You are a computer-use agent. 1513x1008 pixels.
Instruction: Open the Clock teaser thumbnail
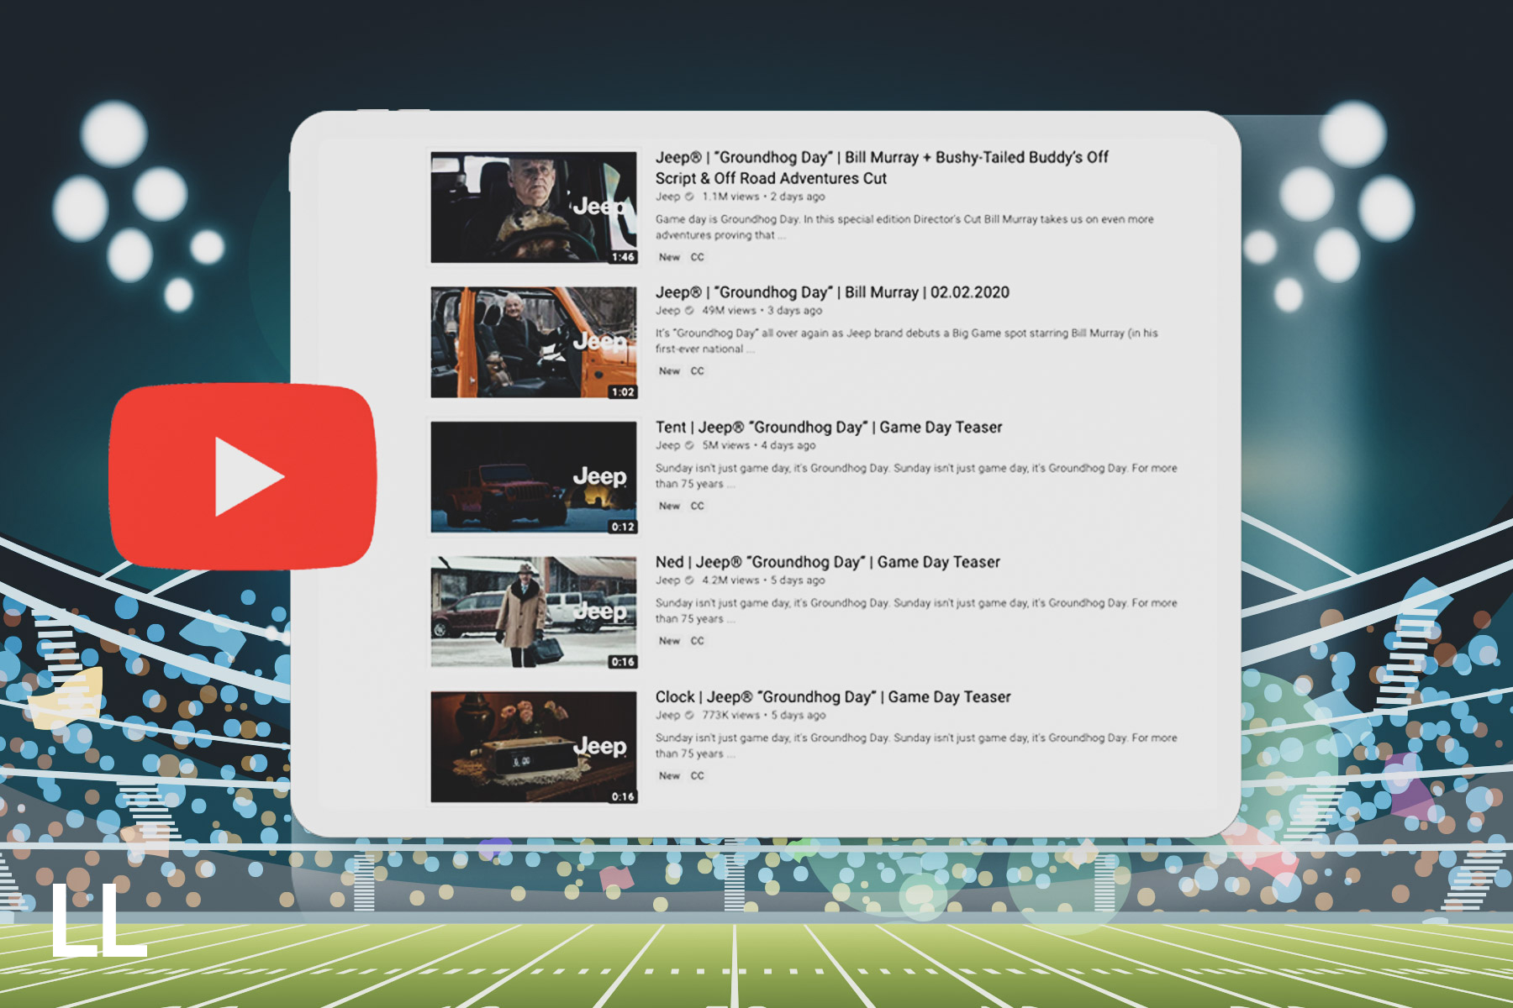pyautogui.click(x=534, y=747)
